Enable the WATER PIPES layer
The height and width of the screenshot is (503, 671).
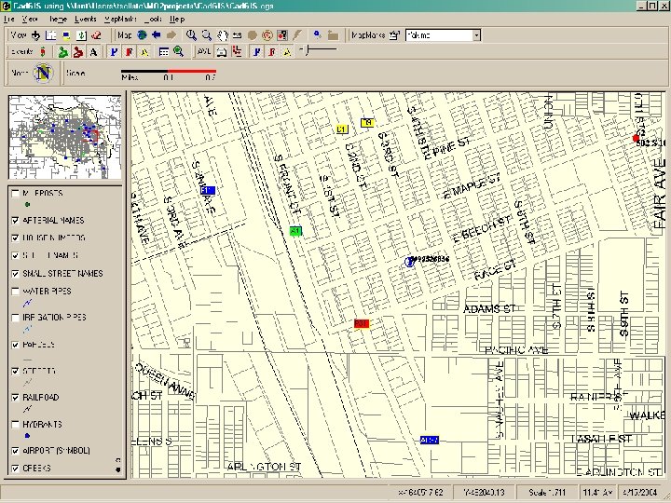16,292
